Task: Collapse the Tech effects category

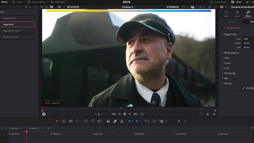Action: [35, 12]
